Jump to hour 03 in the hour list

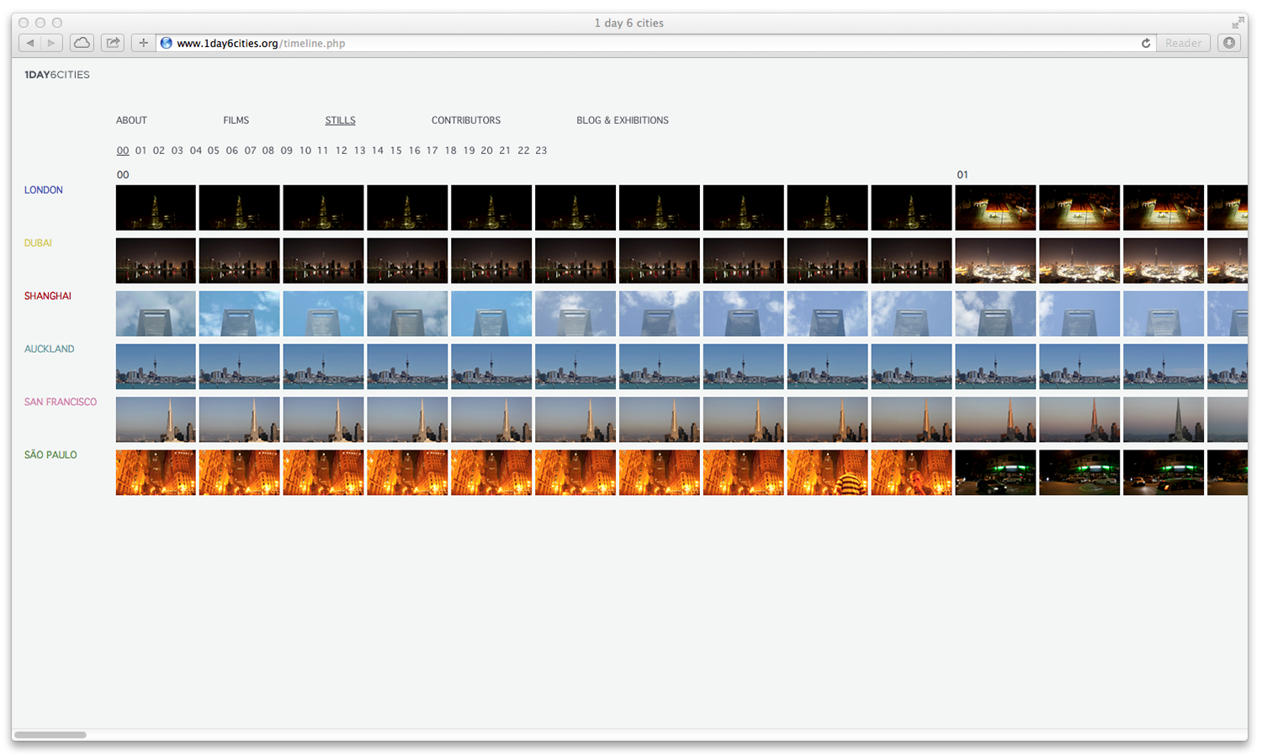(177, 151)
